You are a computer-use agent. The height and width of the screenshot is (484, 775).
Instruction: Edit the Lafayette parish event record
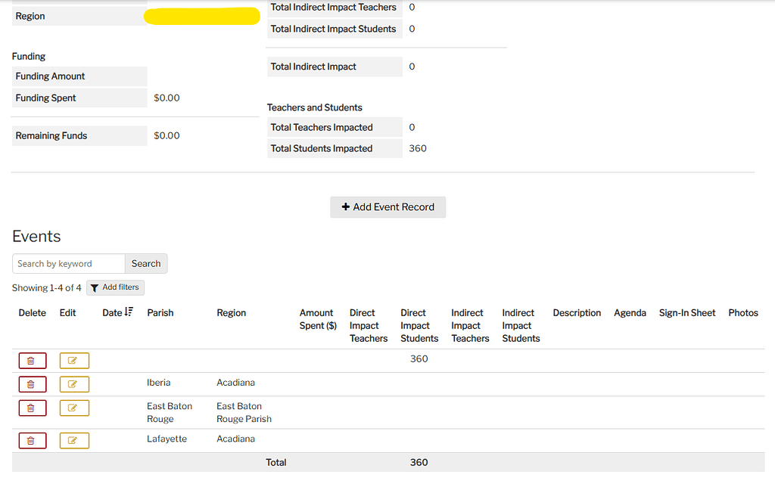[73, 439]
